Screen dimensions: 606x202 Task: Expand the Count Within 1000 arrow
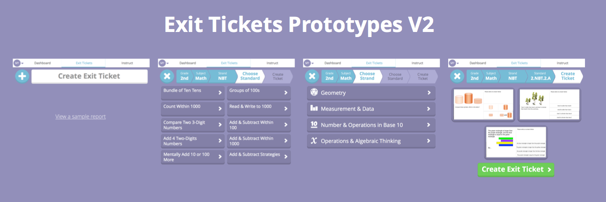pos(220,109)
